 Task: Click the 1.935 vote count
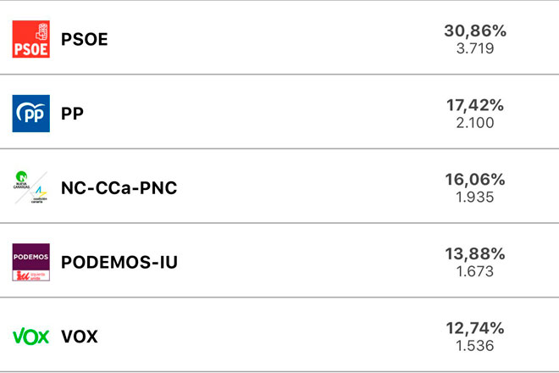pos(474,197)
